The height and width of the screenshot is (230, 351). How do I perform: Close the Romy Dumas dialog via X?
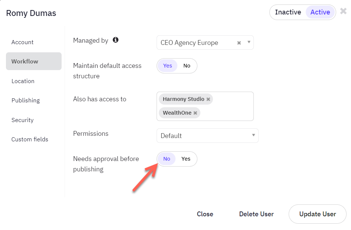tap(343, 11)
